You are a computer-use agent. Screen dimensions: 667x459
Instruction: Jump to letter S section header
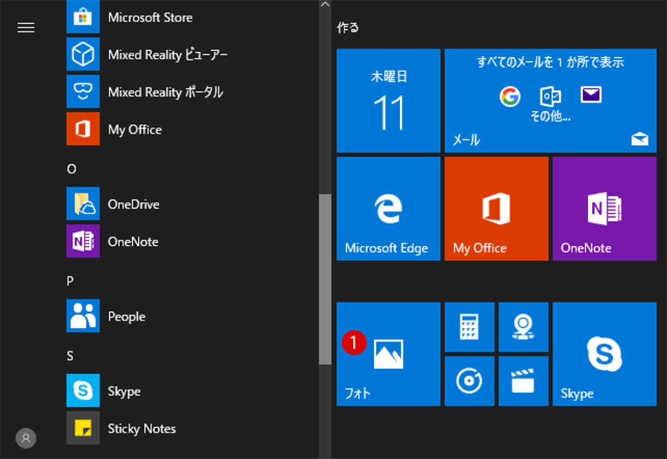click(70, 356)
